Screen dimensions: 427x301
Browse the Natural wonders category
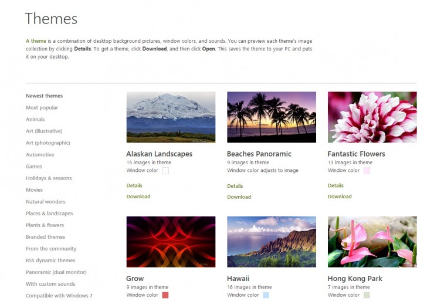(x=45, y=202)
